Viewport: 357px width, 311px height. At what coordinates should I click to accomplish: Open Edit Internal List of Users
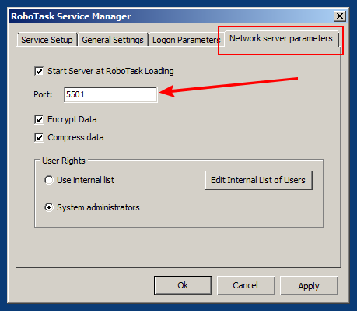tap(259, 180)
